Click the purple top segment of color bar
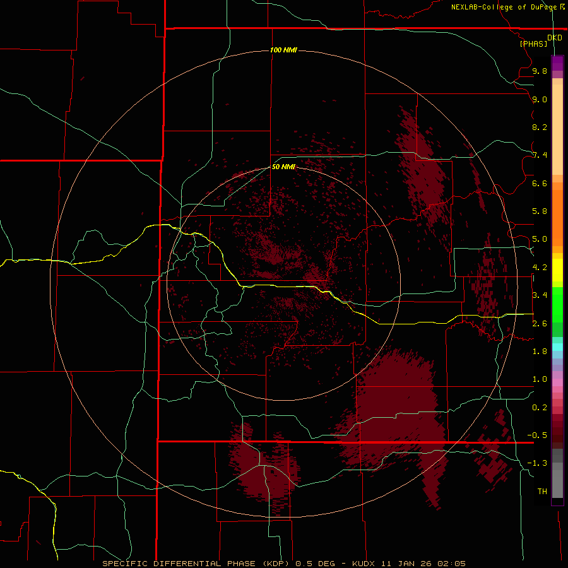The width and height of the screenshot is (568, 568). tap(557, 63)
